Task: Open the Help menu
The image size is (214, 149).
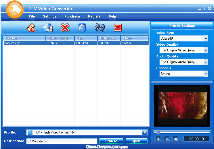Action: (x=112, y=16)
